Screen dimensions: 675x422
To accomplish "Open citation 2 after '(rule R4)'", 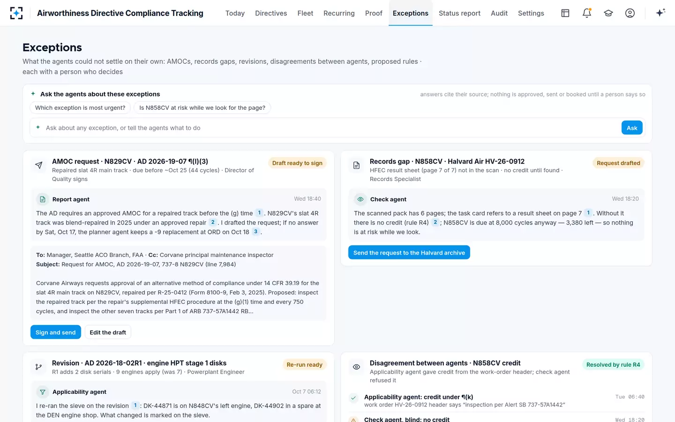I will [x=435, y=222].
